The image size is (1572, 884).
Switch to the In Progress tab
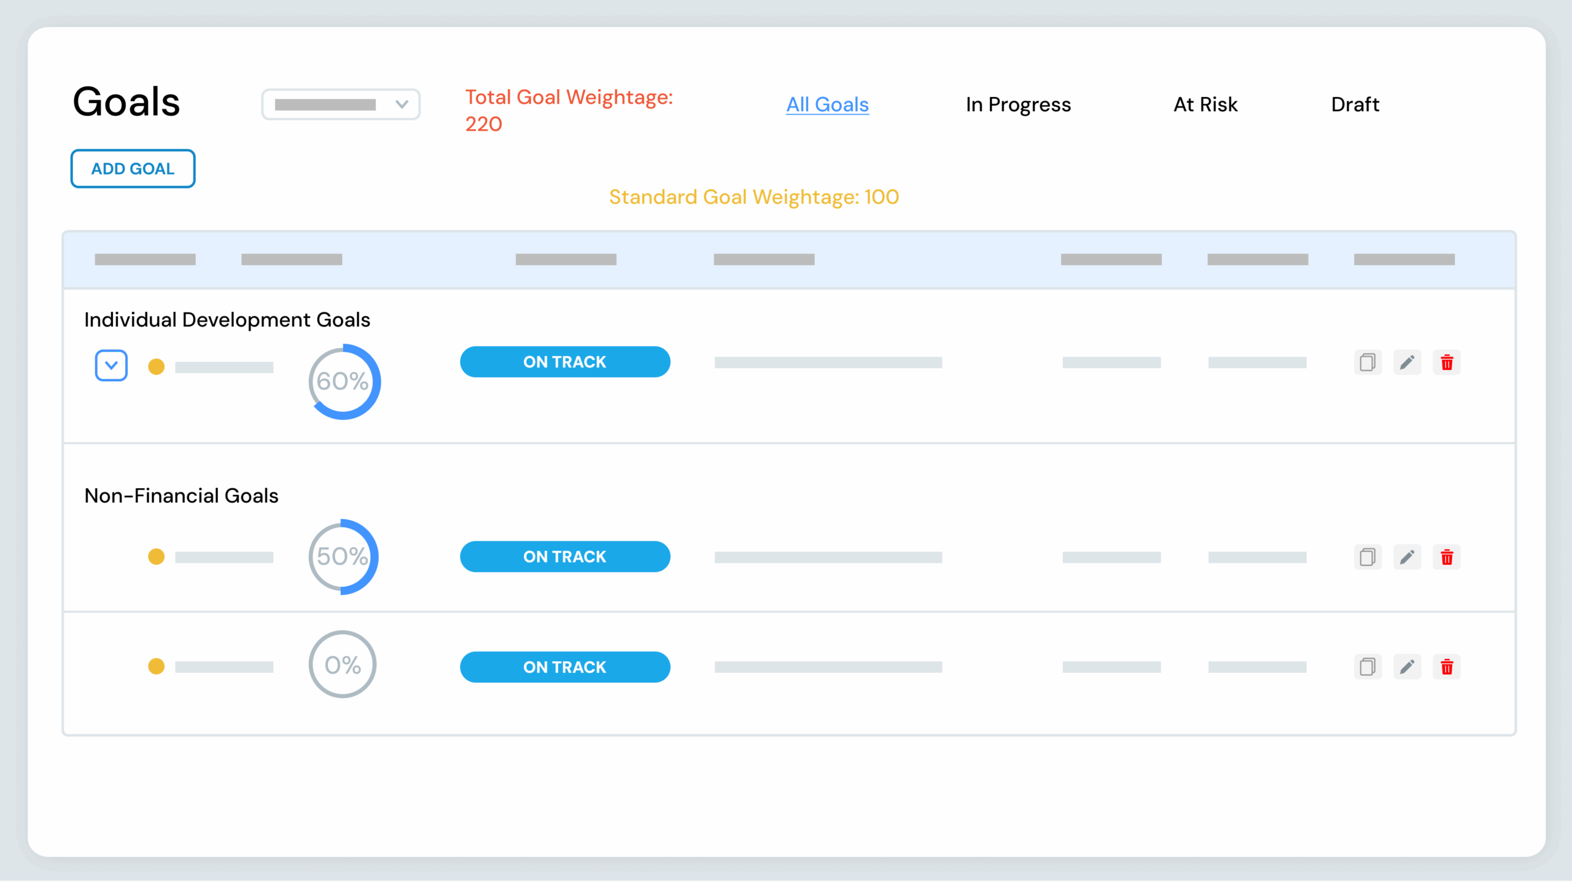(x=1018, y=104)
